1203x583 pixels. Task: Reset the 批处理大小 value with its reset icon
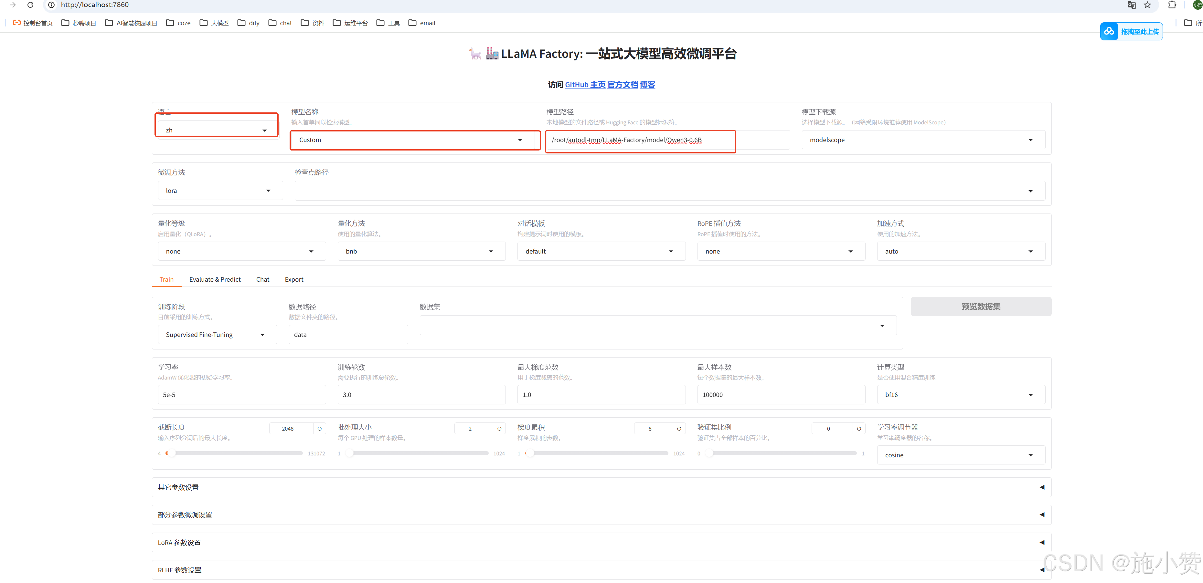click(x=499, y=429)
